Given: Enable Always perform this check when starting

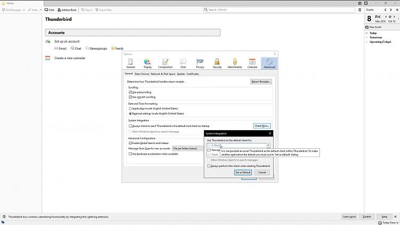Looking at the screenshot, I should (209, 166).
